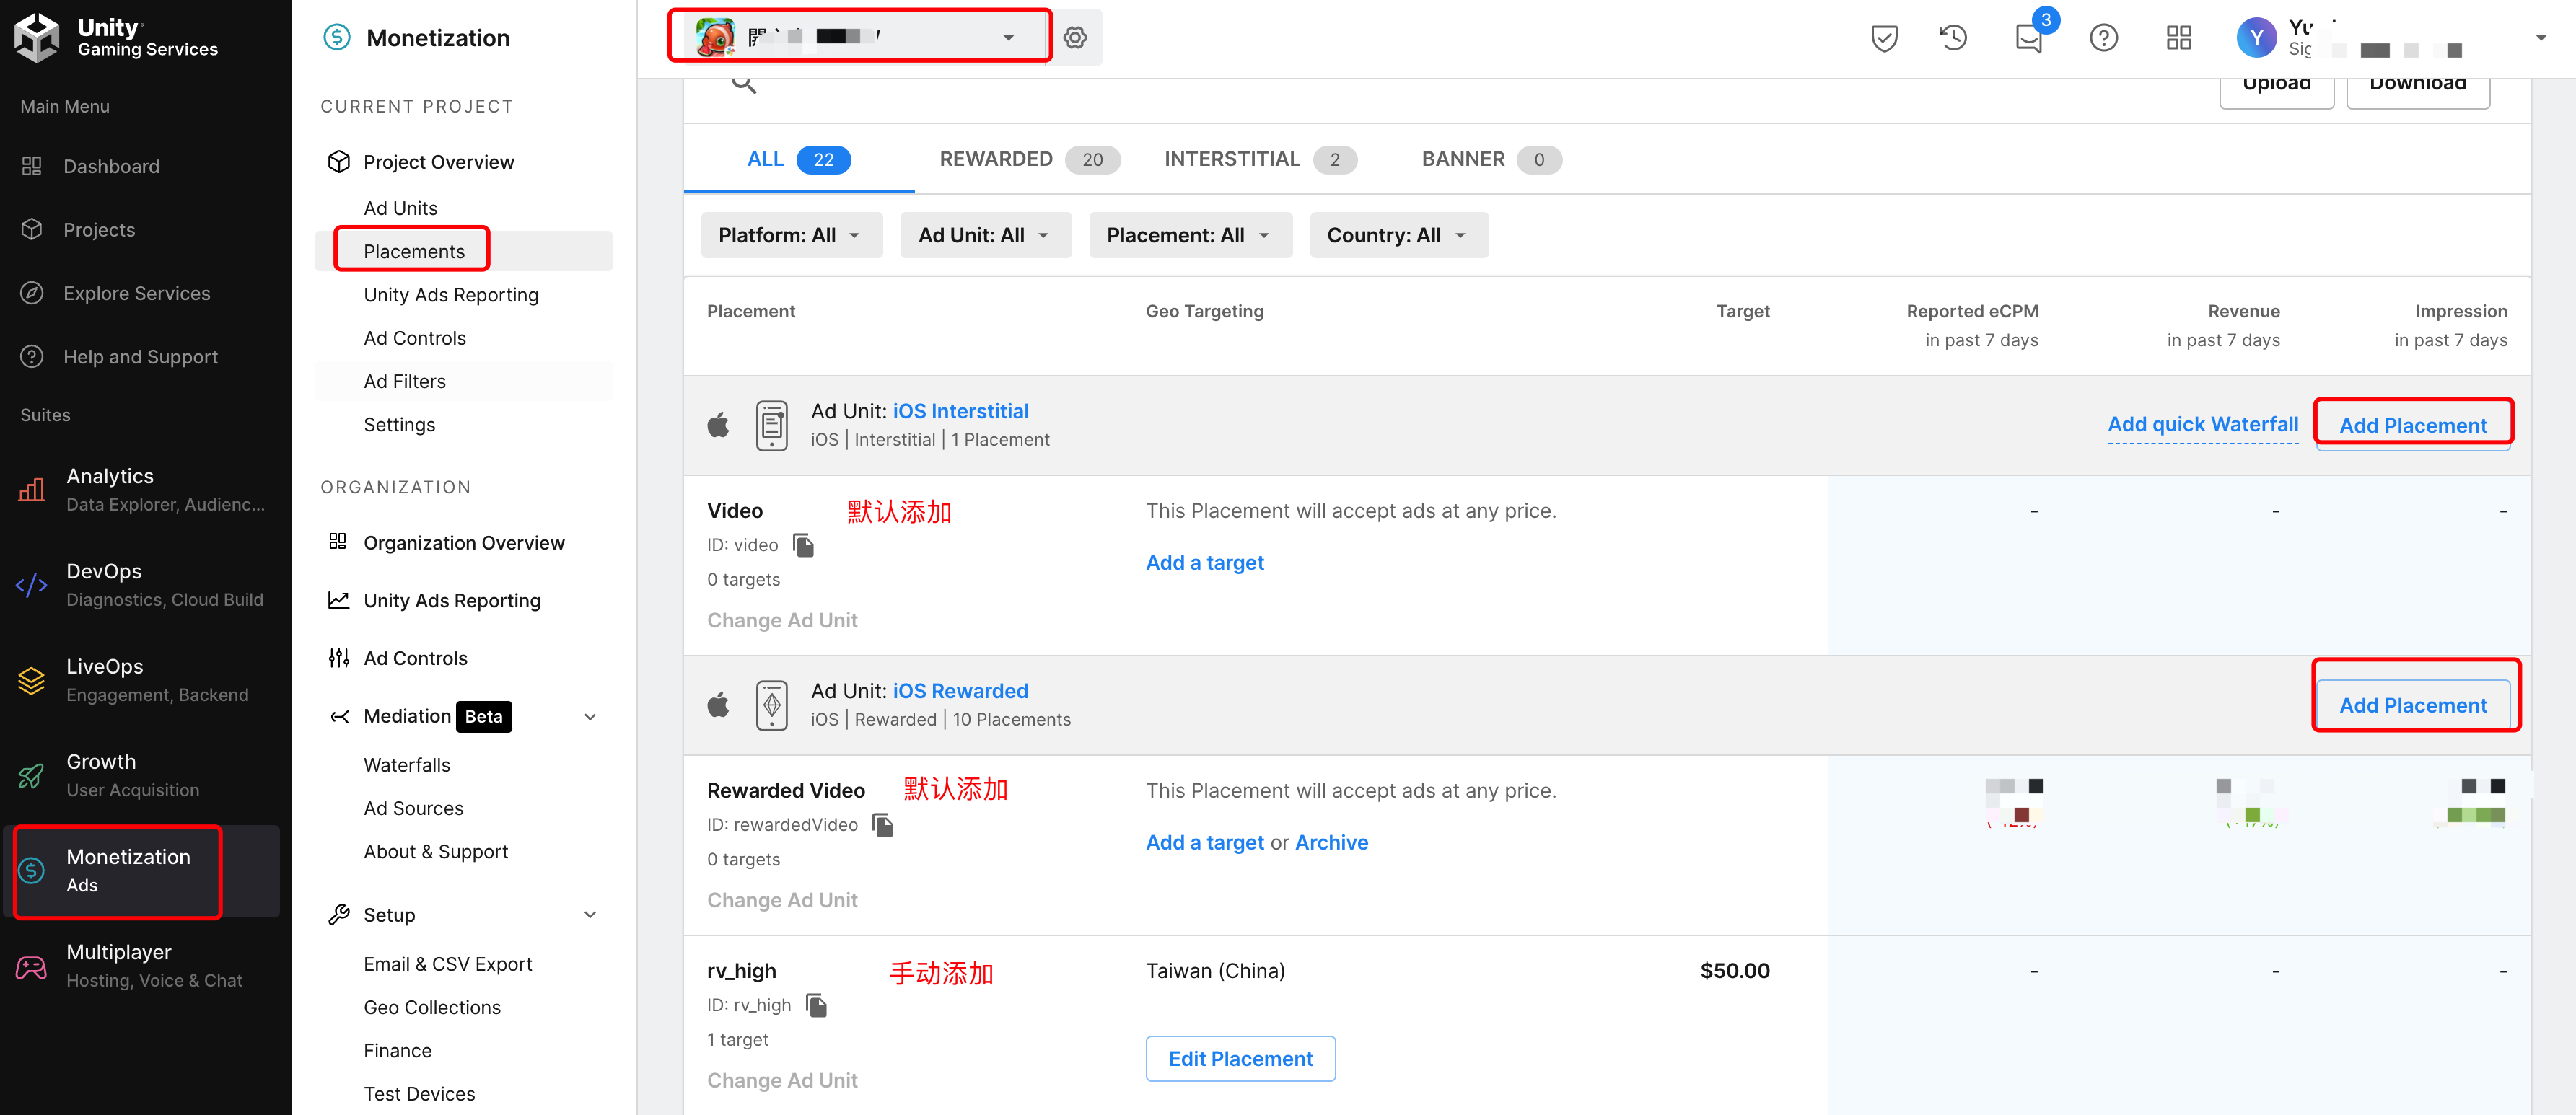Screen dimensions: 2576x1115
Task: Click the user avatar Y
Action: point(2256,38)
